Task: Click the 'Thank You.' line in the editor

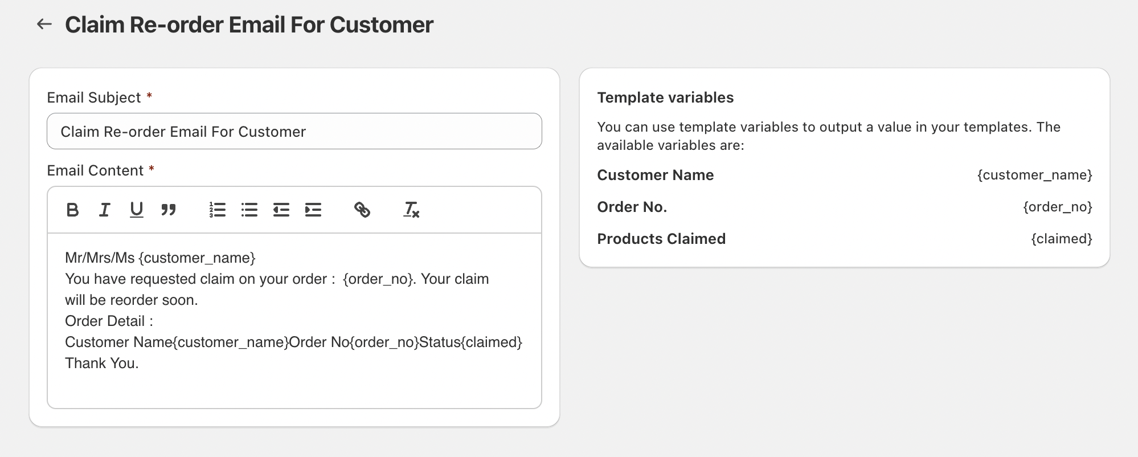Action: coord(102,364)
